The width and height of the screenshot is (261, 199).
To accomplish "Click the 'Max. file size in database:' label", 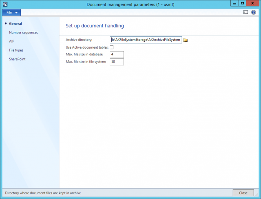I will click(x=84, y=54).
